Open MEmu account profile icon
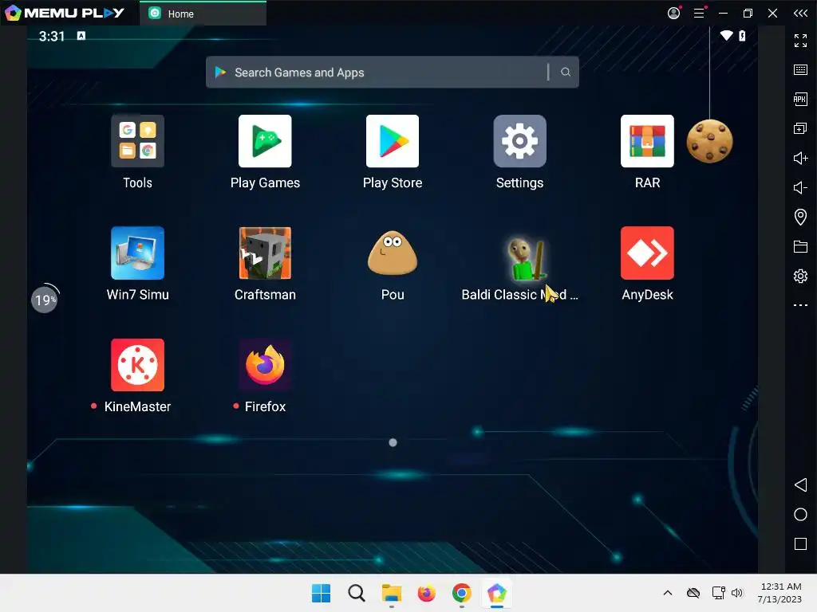817x612 pixels. tap(673, 13)
